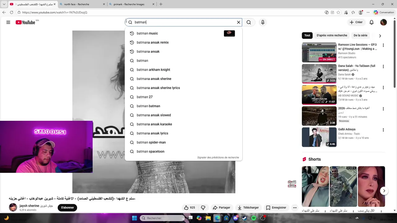Click Signaler des prédictions de recherche
The width and height of the screenshot is (397, 223).
coord(218,157)
